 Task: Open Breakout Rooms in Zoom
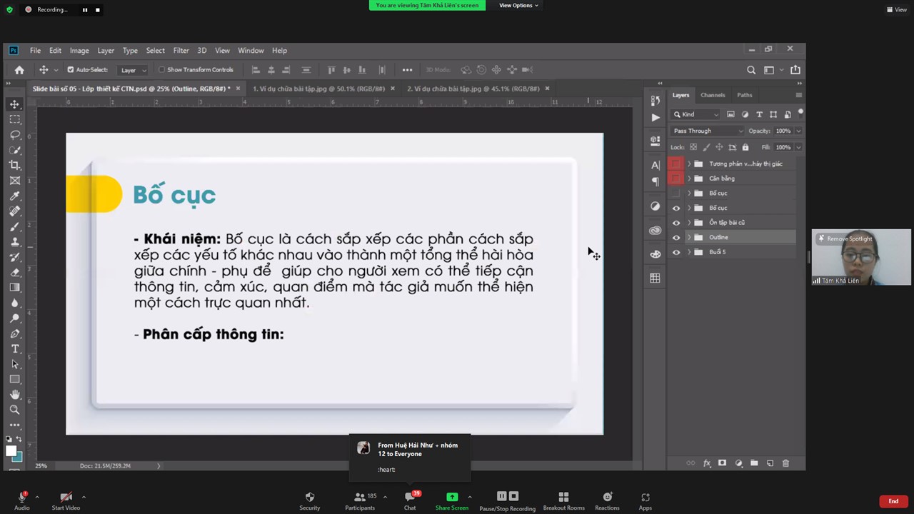pyautogui.click(x=563, y=500)
